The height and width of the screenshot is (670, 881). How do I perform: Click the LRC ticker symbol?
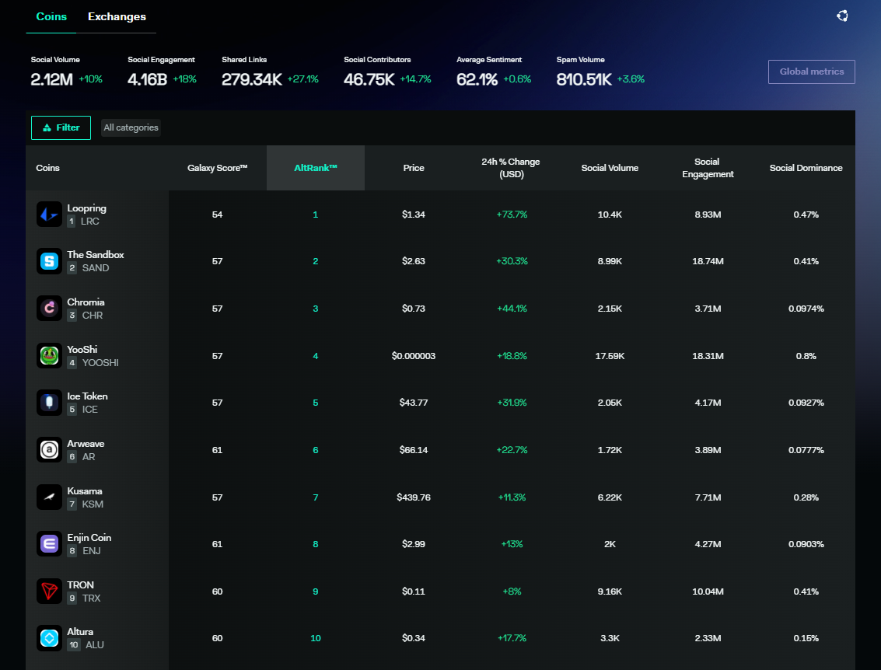point(90,222)
